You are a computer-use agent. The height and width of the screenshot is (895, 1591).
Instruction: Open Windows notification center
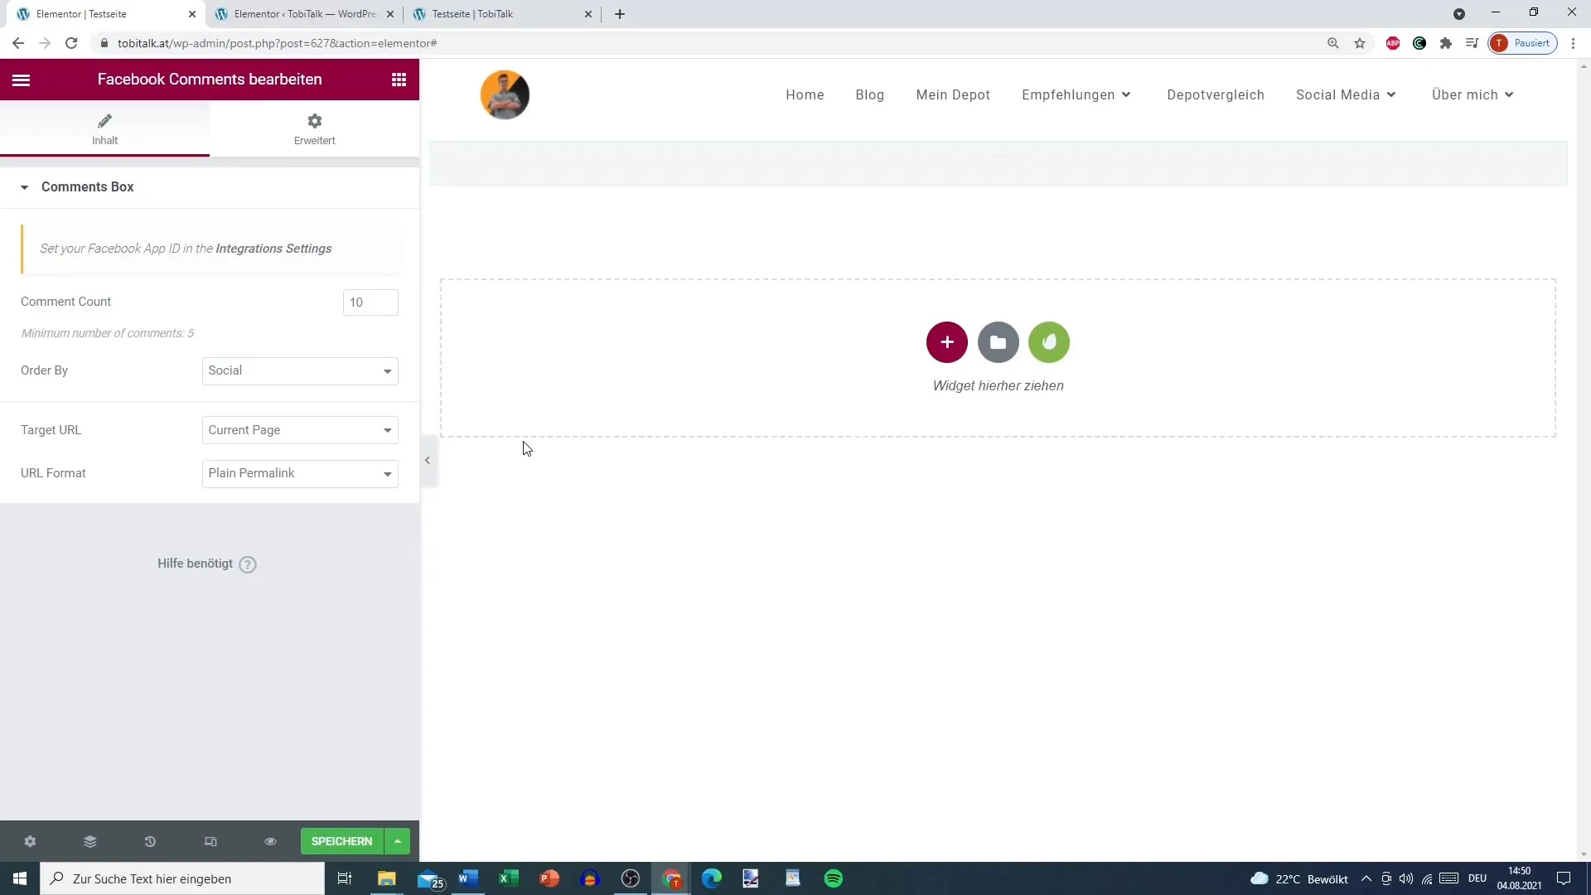1564,878
